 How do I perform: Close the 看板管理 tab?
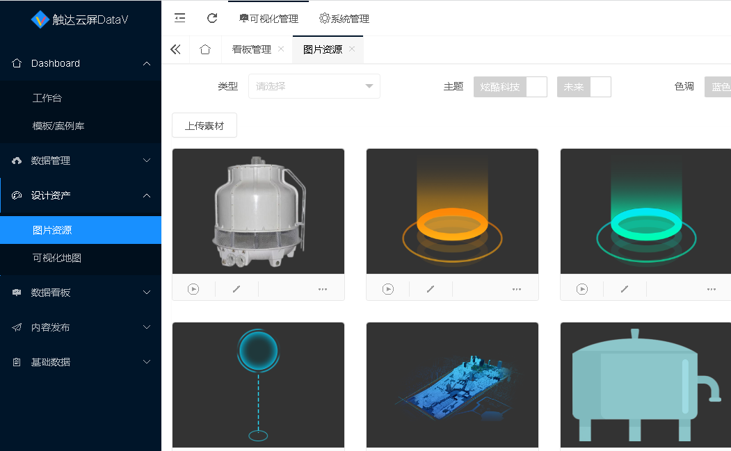(281, 49)
